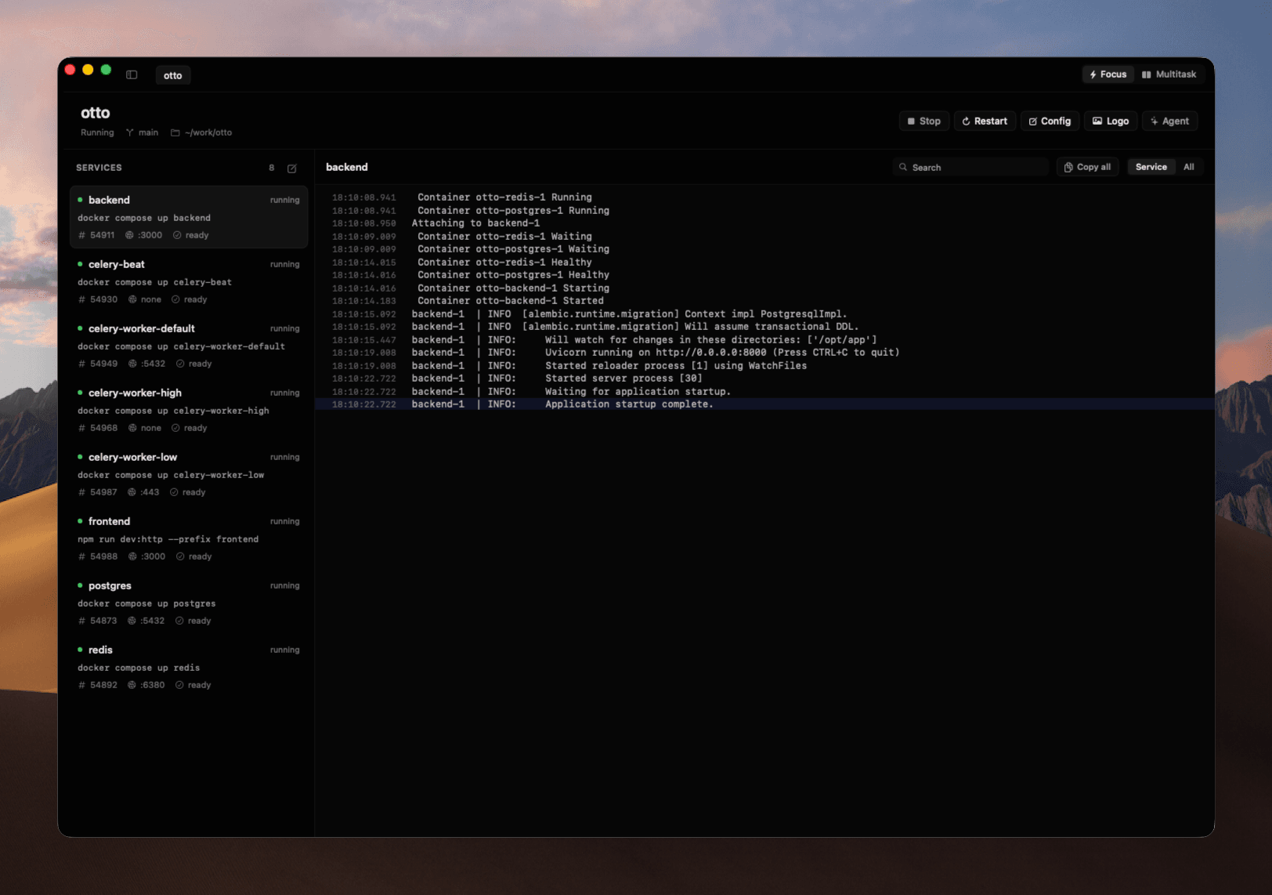This screenshot has width=1272, height=895.
Task: Select the celery-beat service
Action: click(x=189, y=281)
